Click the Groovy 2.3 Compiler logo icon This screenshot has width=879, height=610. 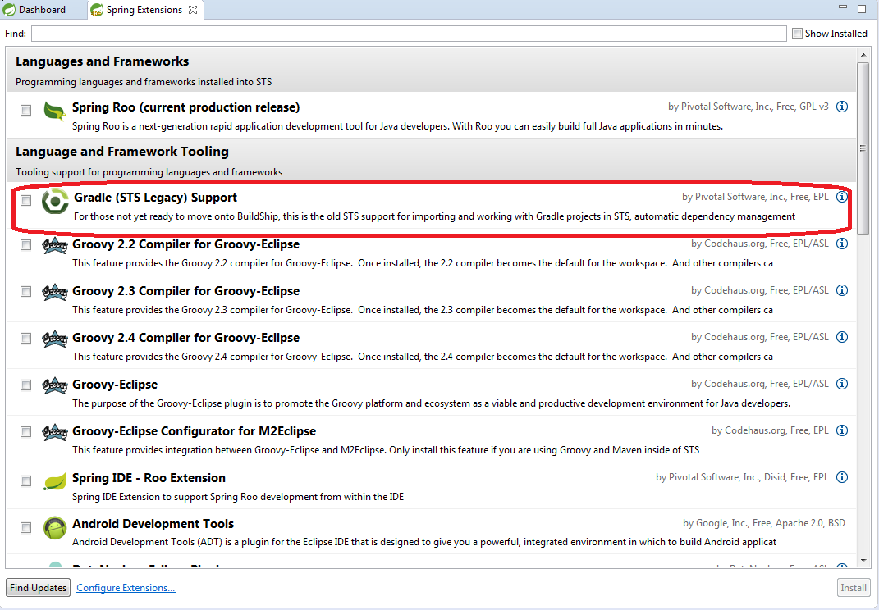point(55,292)
